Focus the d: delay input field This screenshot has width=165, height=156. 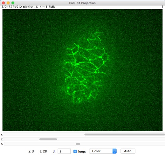point(64,151)
